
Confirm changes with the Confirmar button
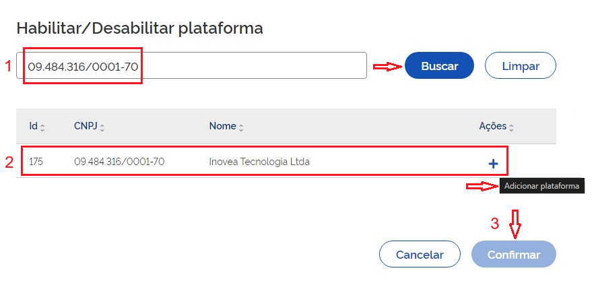click(514, 255)
